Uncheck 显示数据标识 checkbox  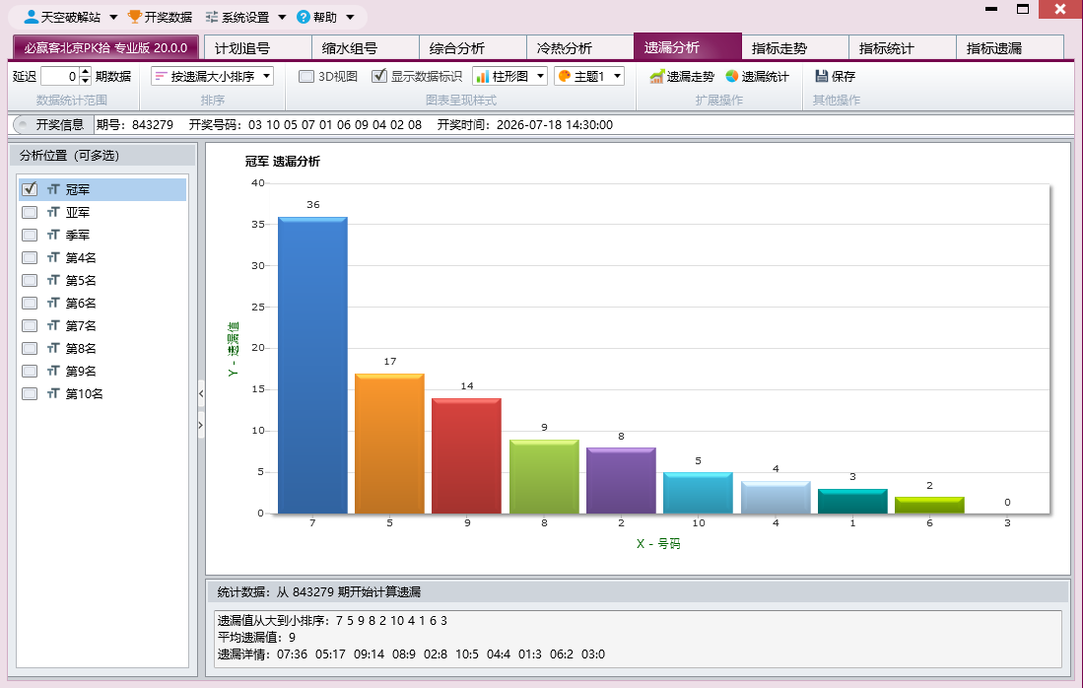point(379,76)
